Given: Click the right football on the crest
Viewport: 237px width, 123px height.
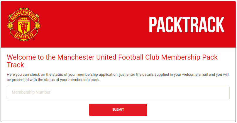Looking at the screenshot, I should coord(37,26).
